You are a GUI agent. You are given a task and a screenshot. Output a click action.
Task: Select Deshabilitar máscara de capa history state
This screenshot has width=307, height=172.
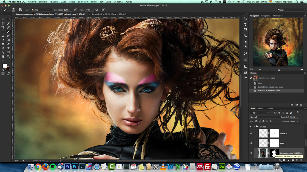270,87
